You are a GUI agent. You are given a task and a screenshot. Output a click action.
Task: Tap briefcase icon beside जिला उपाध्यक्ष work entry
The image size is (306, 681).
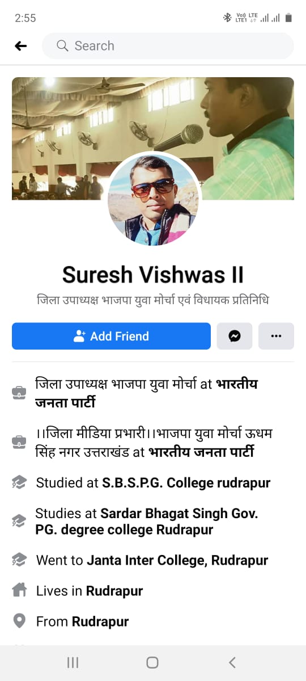(x=19, y=393)
